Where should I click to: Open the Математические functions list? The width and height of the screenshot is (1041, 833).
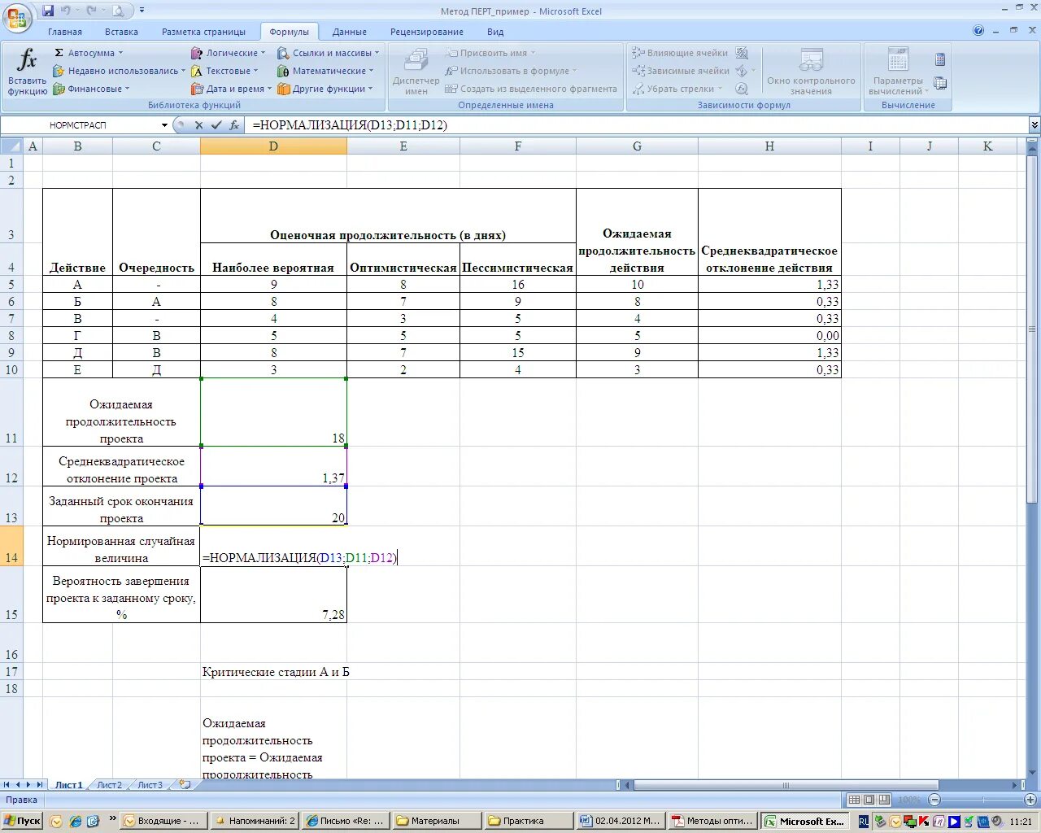pos(325,71)
